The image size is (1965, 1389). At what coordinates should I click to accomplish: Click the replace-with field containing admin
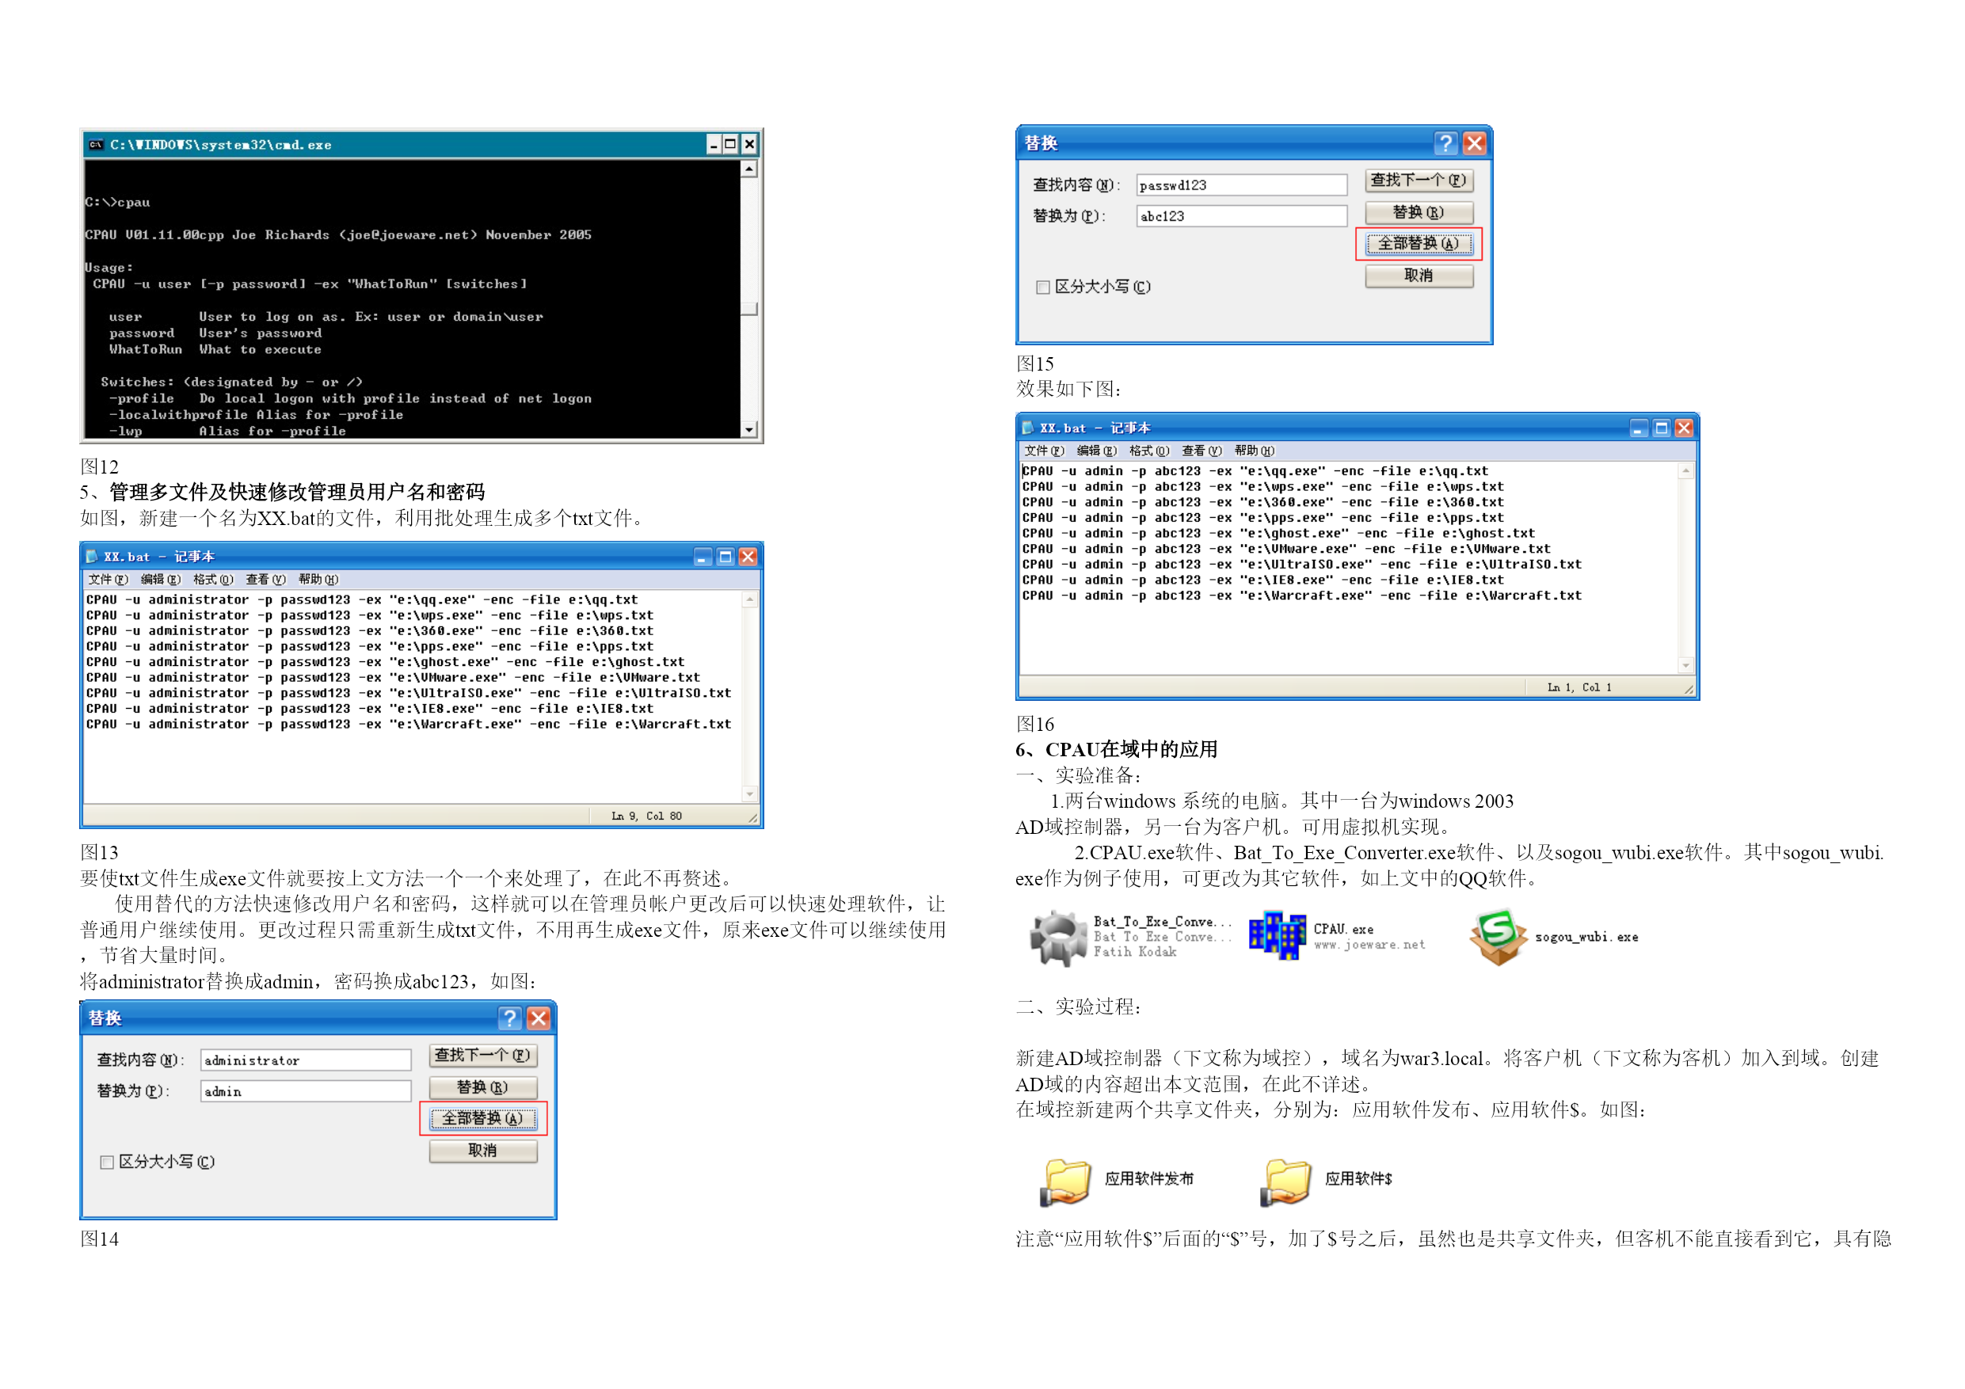(x=306, y=1092)
